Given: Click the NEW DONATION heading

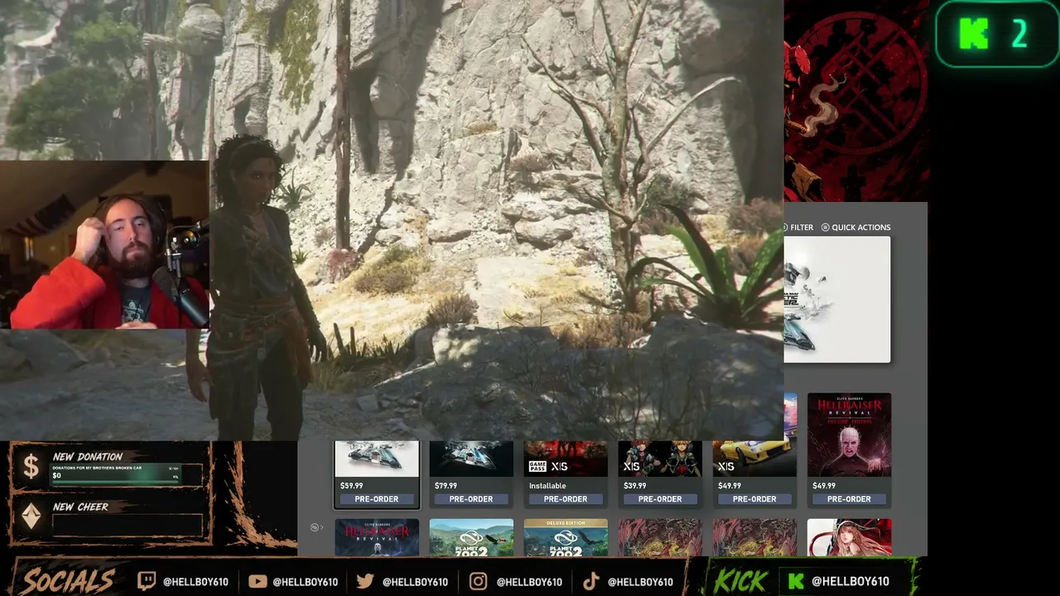Looking at the screenshot, I should pos(88,456).
